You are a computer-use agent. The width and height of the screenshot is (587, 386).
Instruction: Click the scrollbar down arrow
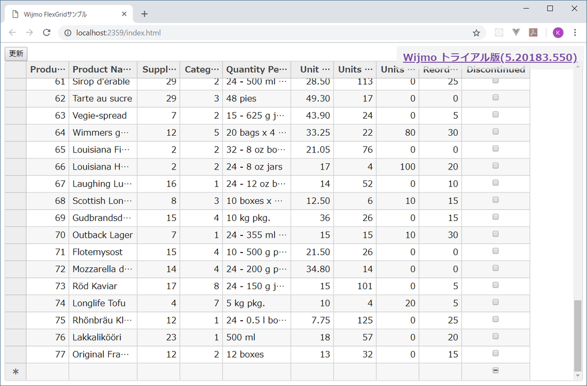coord(578,376)
